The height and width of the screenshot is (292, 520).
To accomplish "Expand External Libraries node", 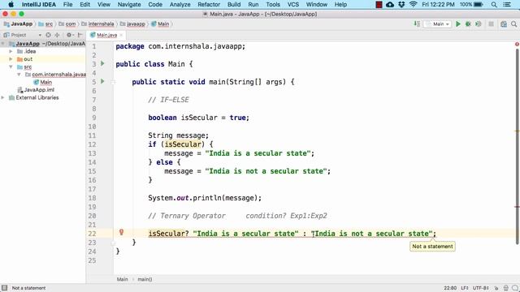I will (3, 97).
